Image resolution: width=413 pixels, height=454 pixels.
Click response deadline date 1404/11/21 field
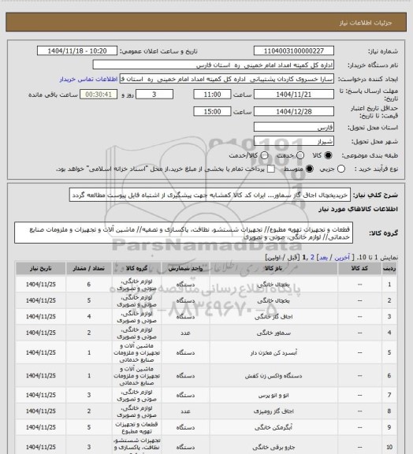294,95
